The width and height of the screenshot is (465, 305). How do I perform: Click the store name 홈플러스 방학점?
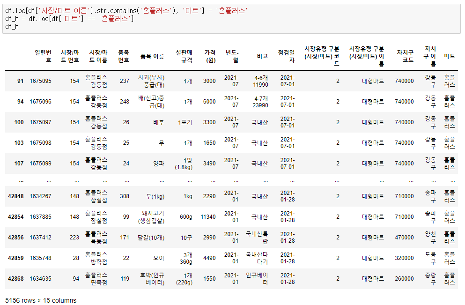coord(96,258)
